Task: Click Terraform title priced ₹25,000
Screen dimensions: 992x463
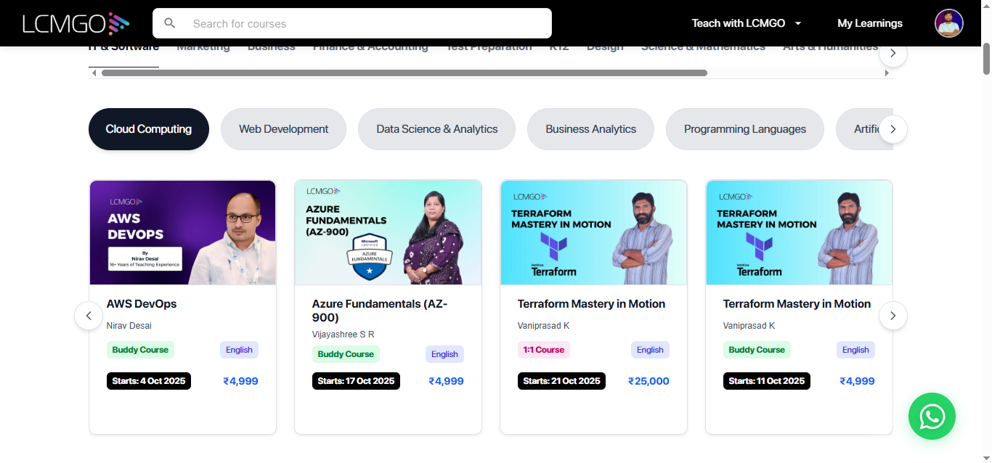Action: (x=591, y=304)
